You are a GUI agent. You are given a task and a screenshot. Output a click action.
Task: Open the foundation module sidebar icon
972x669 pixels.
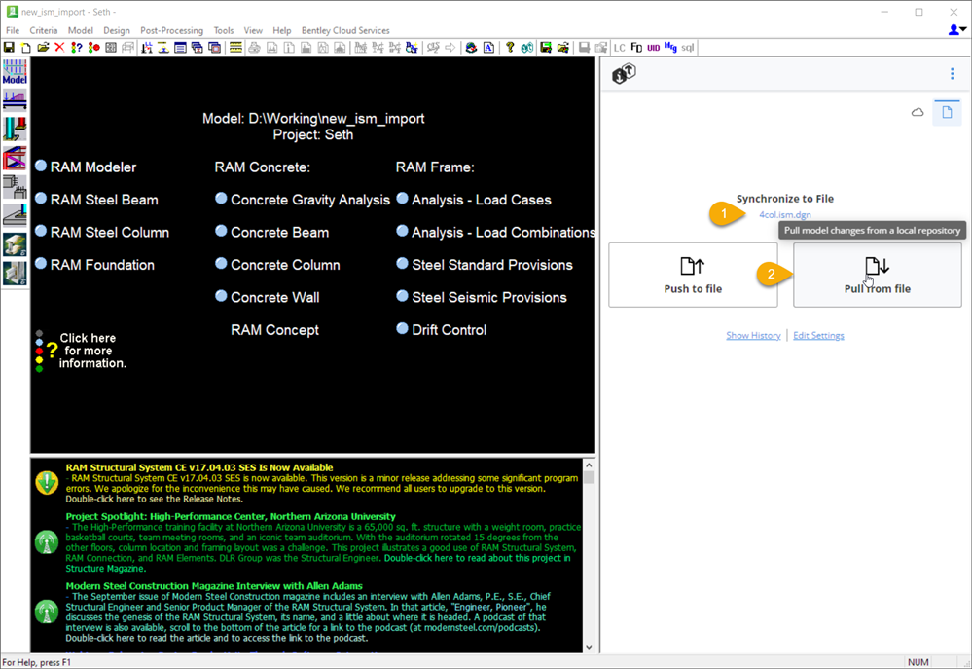coord(15,215)
